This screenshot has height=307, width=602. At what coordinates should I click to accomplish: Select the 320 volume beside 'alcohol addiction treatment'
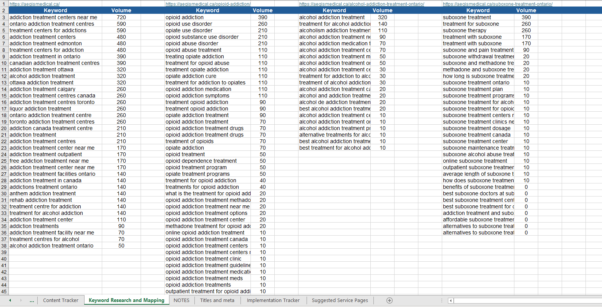pos(383,17)
